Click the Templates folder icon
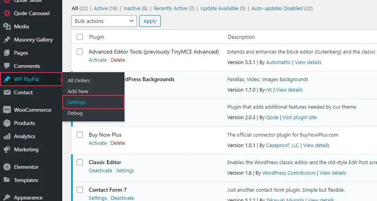Image resolution: width=377 pixels, height=201 pixels. (x=7, y=180)
